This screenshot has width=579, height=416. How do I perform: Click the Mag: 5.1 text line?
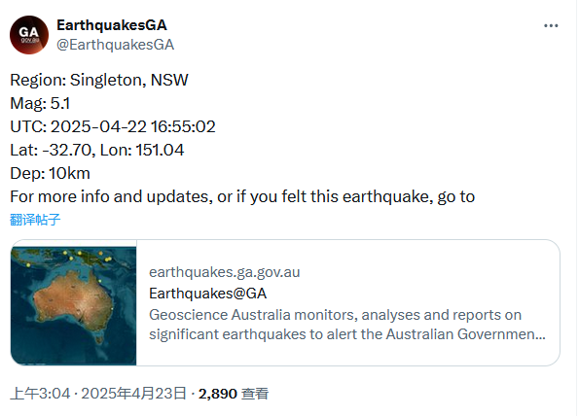tap(40, 103)
